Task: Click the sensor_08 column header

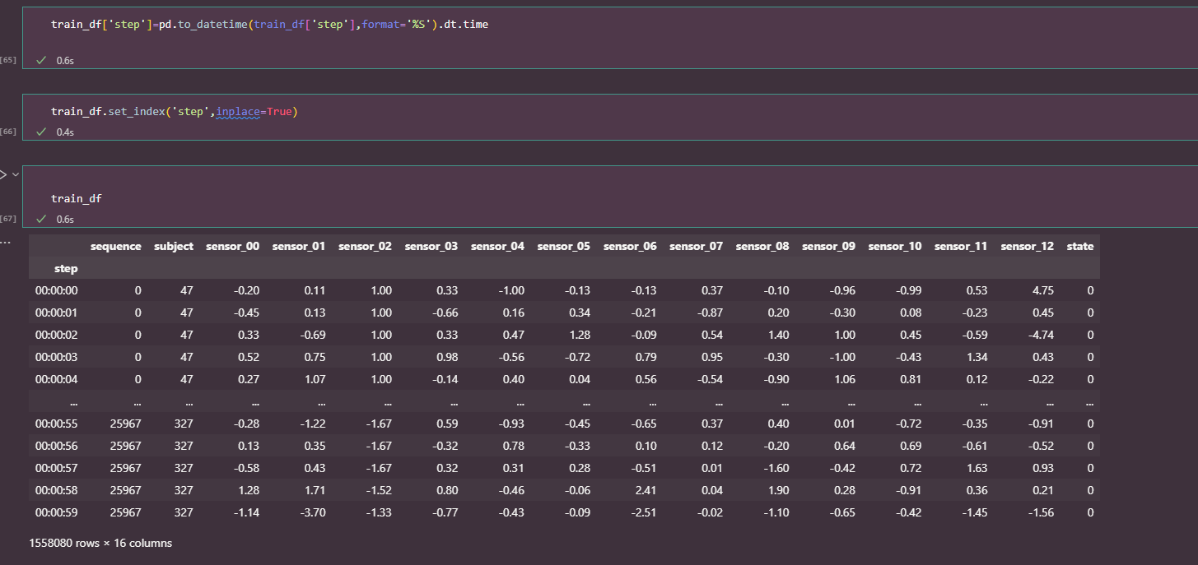Action: pyautogui.click(x=762, y=246)
